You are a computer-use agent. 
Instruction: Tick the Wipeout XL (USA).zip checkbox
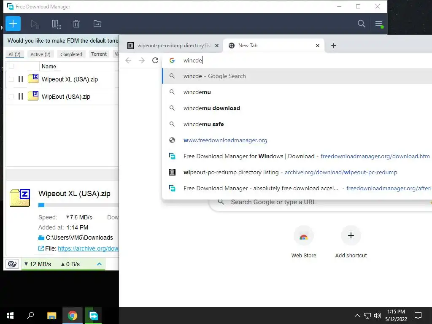11,79
